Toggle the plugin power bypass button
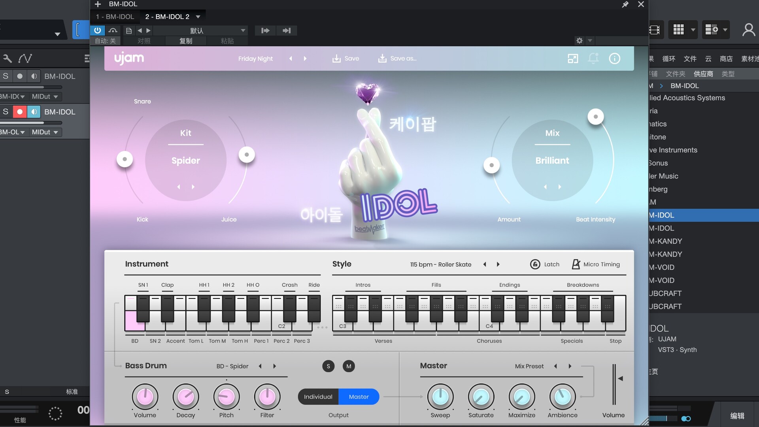 [x=97, y=30]
